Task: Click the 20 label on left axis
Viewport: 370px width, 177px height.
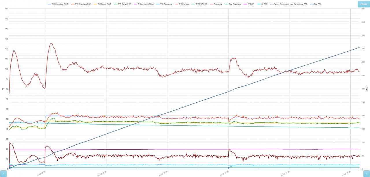Action: pyautogui.click(x=7, y=149)
